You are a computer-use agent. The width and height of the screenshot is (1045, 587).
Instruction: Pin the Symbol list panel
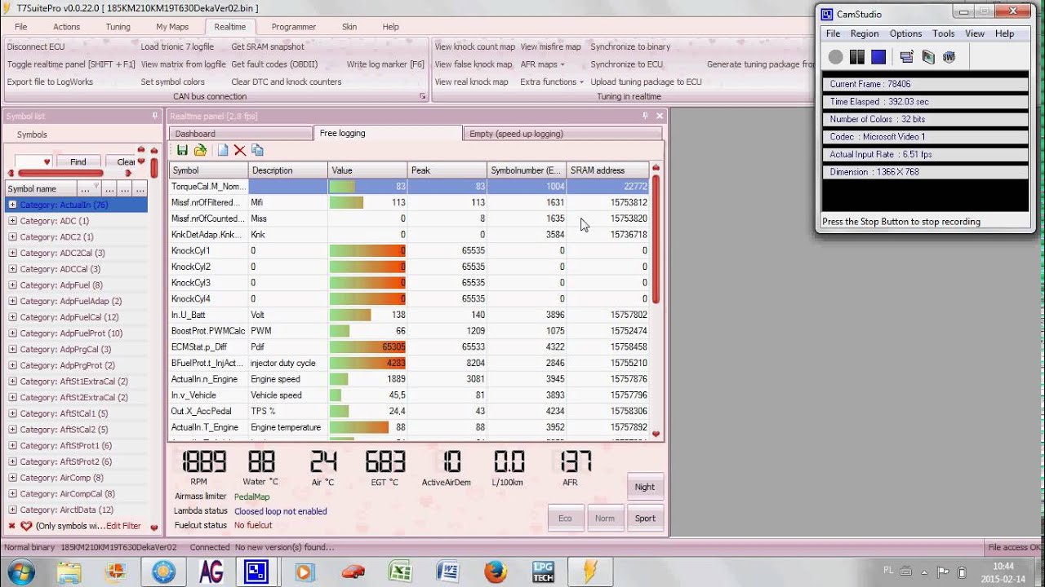point(155,117)
